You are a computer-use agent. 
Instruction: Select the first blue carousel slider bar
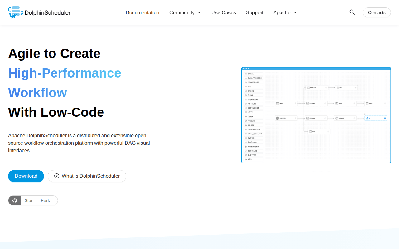tap(305, 171)
